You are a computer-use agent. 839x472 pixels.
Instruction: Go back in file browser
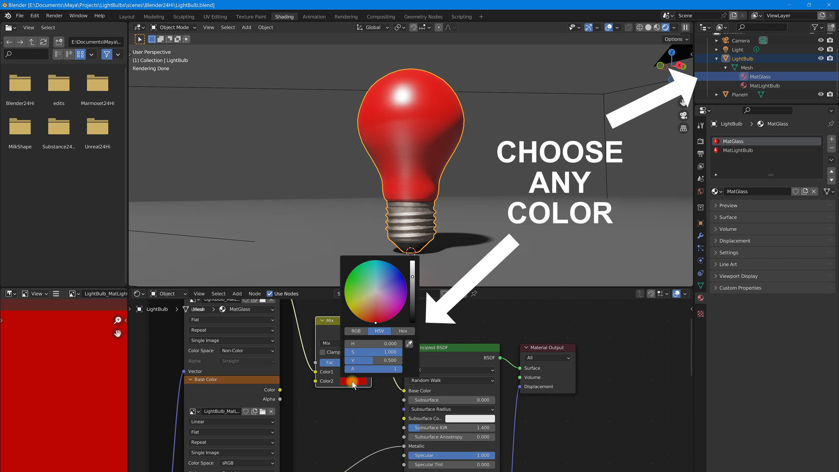click(9, 42)
